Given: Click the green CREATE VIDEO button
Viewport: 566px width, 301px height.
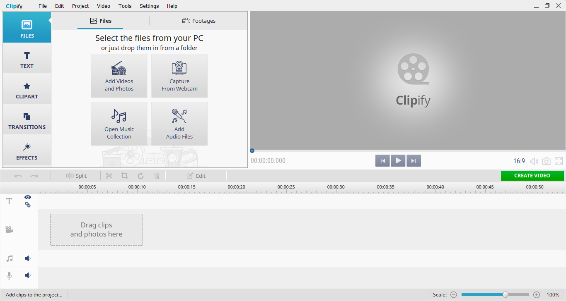Looking at the screenshot, I should coord(532,176).
